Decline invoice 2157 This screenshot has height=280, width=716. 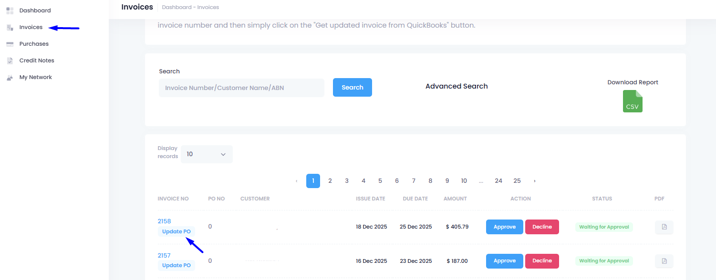541,261
